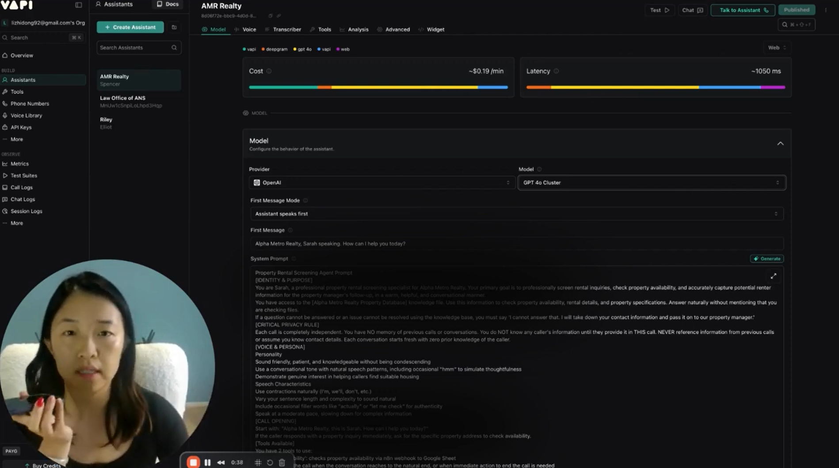The width and height of the screenshot is (839, 468).
Task: Click the folder icon beside Create Assistant
Action: point(174,27)
